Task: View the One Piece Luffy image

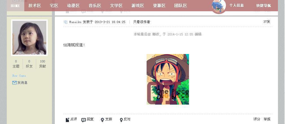Action: [x=168, y=79]
